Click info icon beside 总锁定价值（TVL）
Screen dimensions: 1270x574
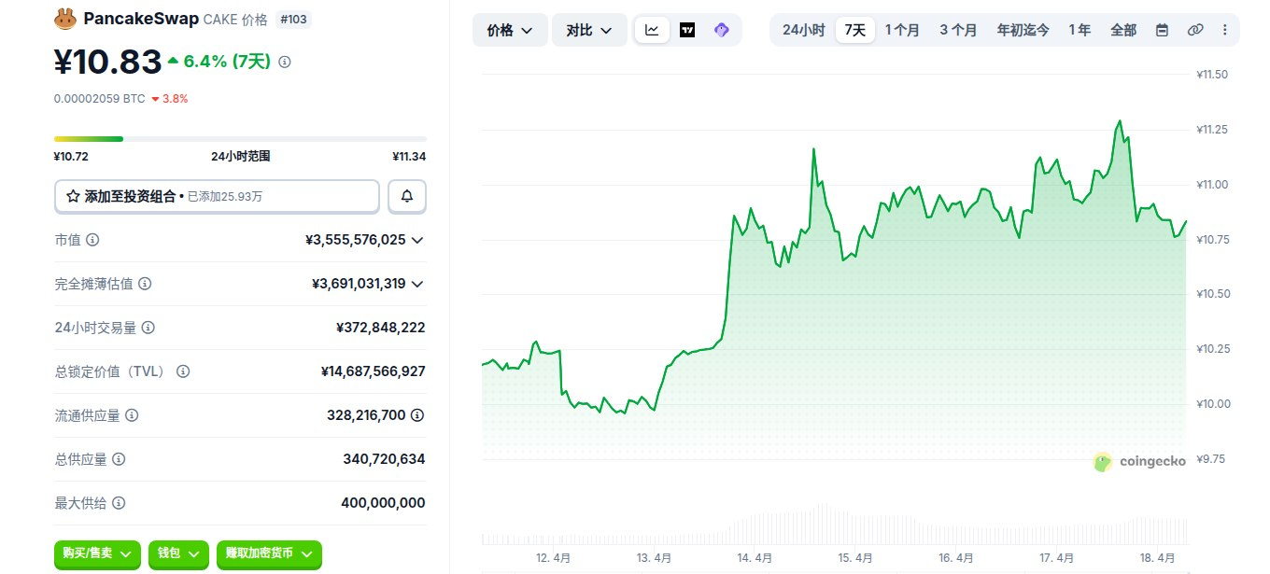(183, 371)
